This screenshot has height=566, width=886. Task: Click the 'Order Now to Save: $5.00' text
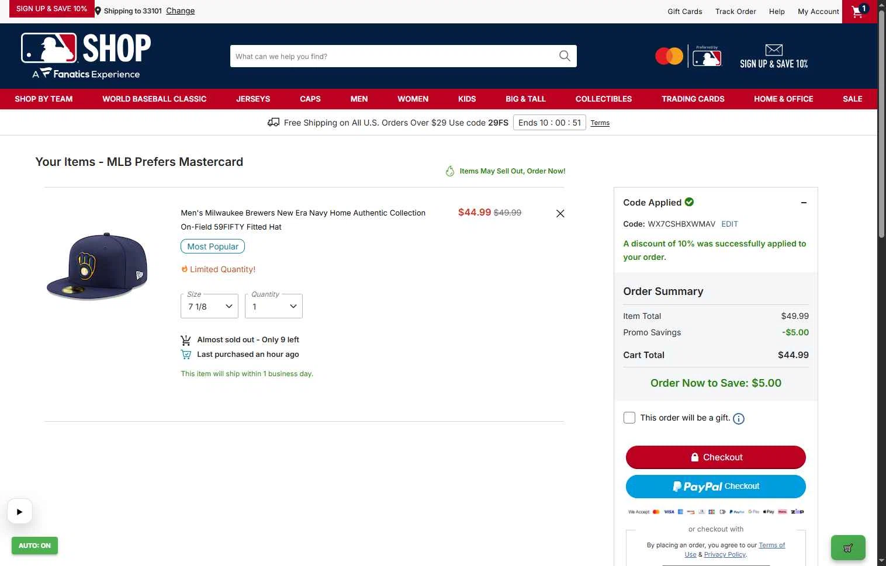point(716,383)
